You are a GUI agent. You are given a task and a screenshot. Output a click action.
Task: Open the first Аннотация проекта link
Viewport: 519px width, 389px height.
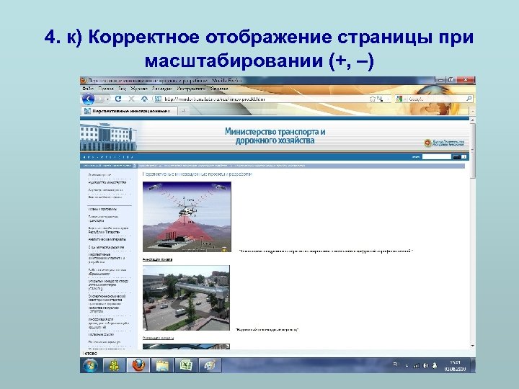158,259
